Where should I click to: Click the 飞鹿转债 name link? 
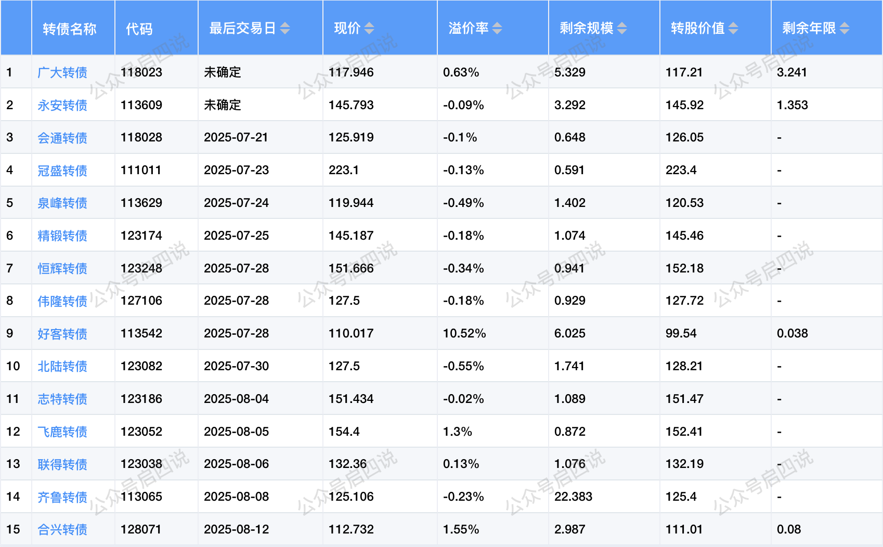(x=62, y=432)
